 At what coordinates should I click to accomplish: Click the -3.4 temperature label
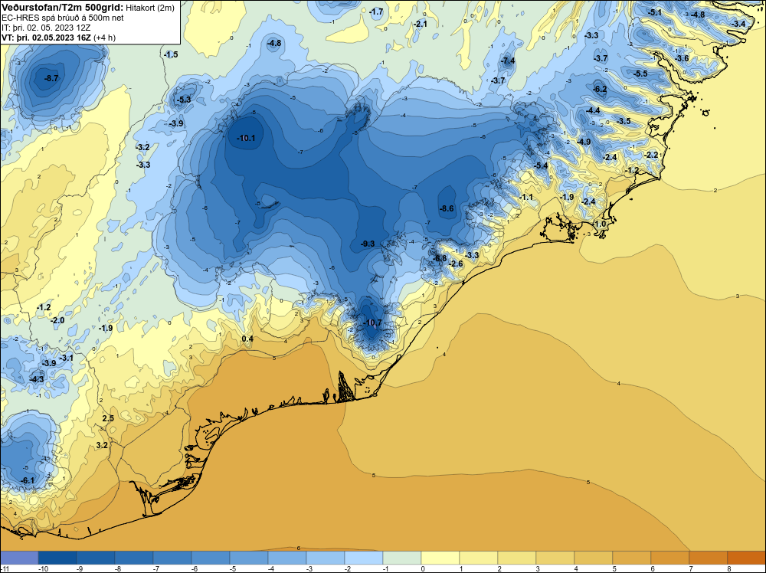(738, 24)
